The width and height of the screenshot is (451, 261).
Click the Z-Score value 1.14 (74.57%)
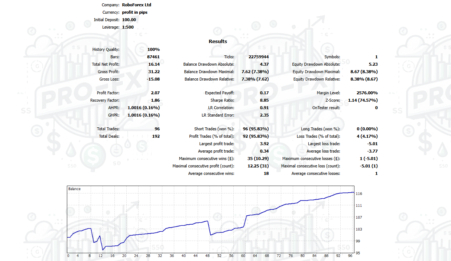coord(363,100)
